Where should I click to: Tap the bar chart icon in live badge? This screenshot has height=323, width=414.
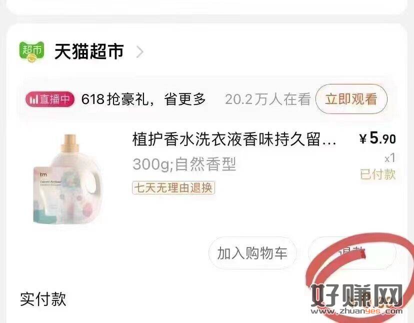[x=34, y=99]
